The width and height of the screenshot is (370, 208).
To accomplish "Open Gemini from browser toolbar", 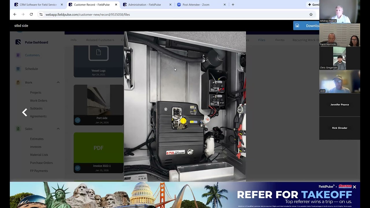I will pos(313,5).
